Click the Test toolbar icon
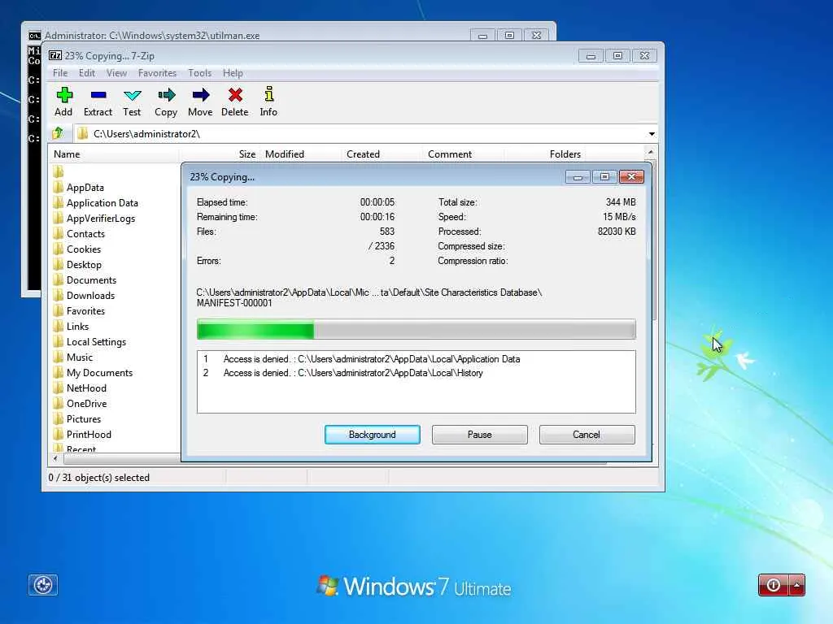Viewport: 833px width, 624px height. tap(132, 102)
